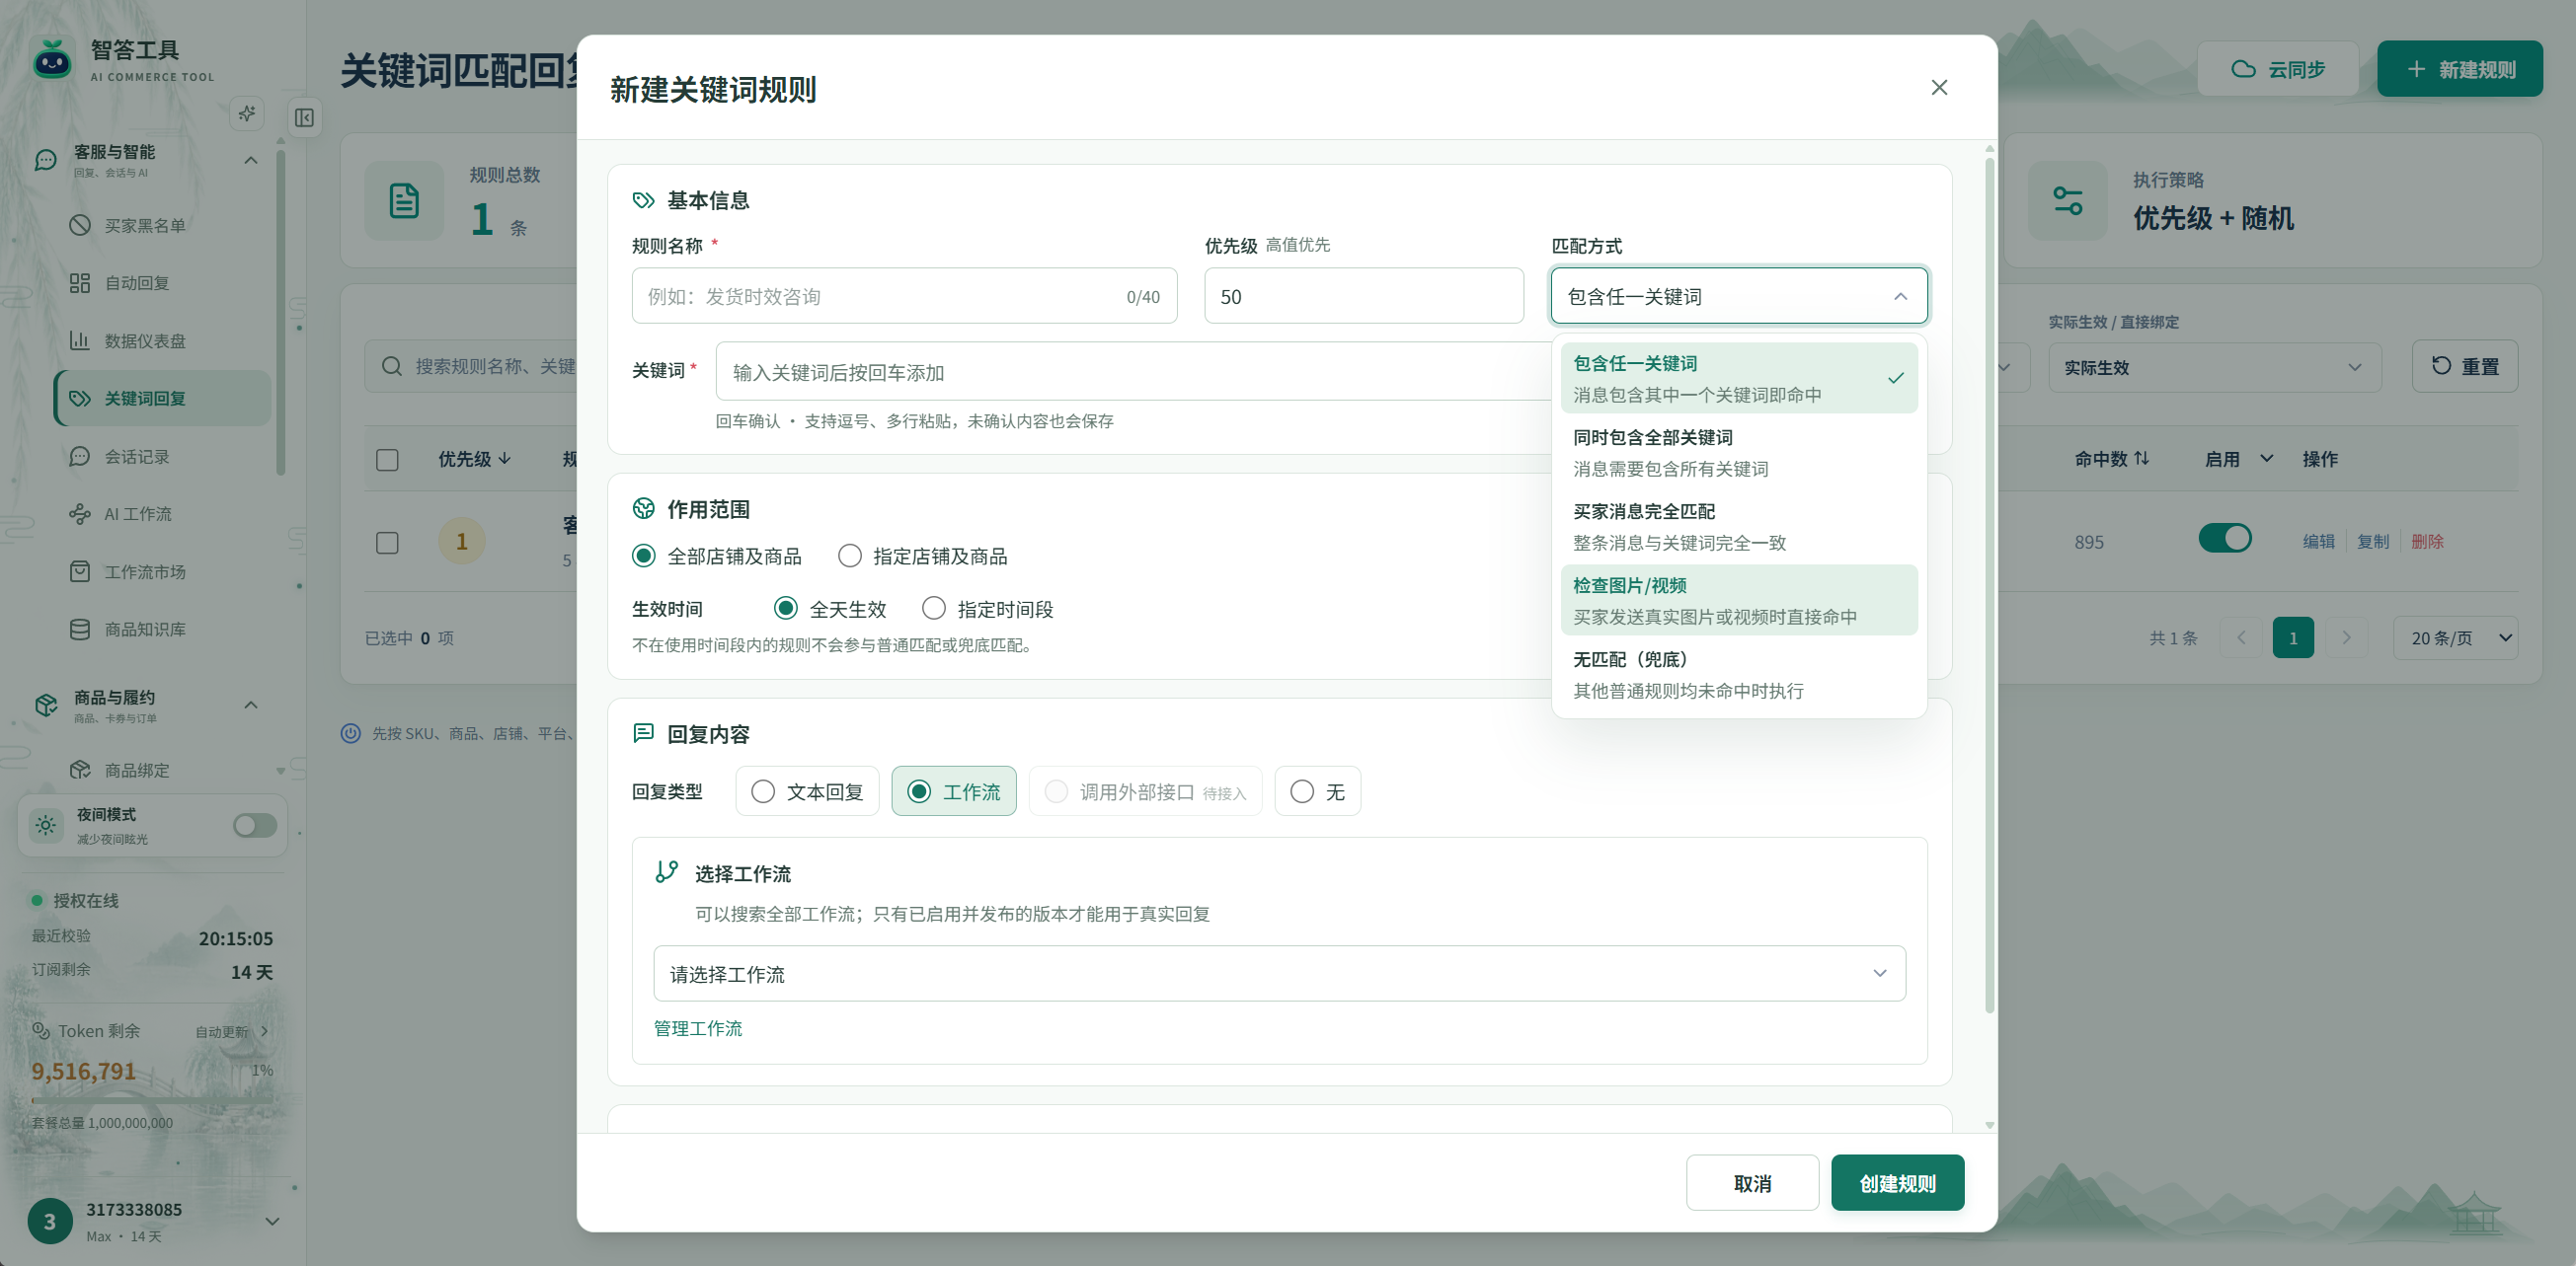Choose 检查图片/视频 match option
This screenshot has width=2576, height=1266.
pos(1739,601)
